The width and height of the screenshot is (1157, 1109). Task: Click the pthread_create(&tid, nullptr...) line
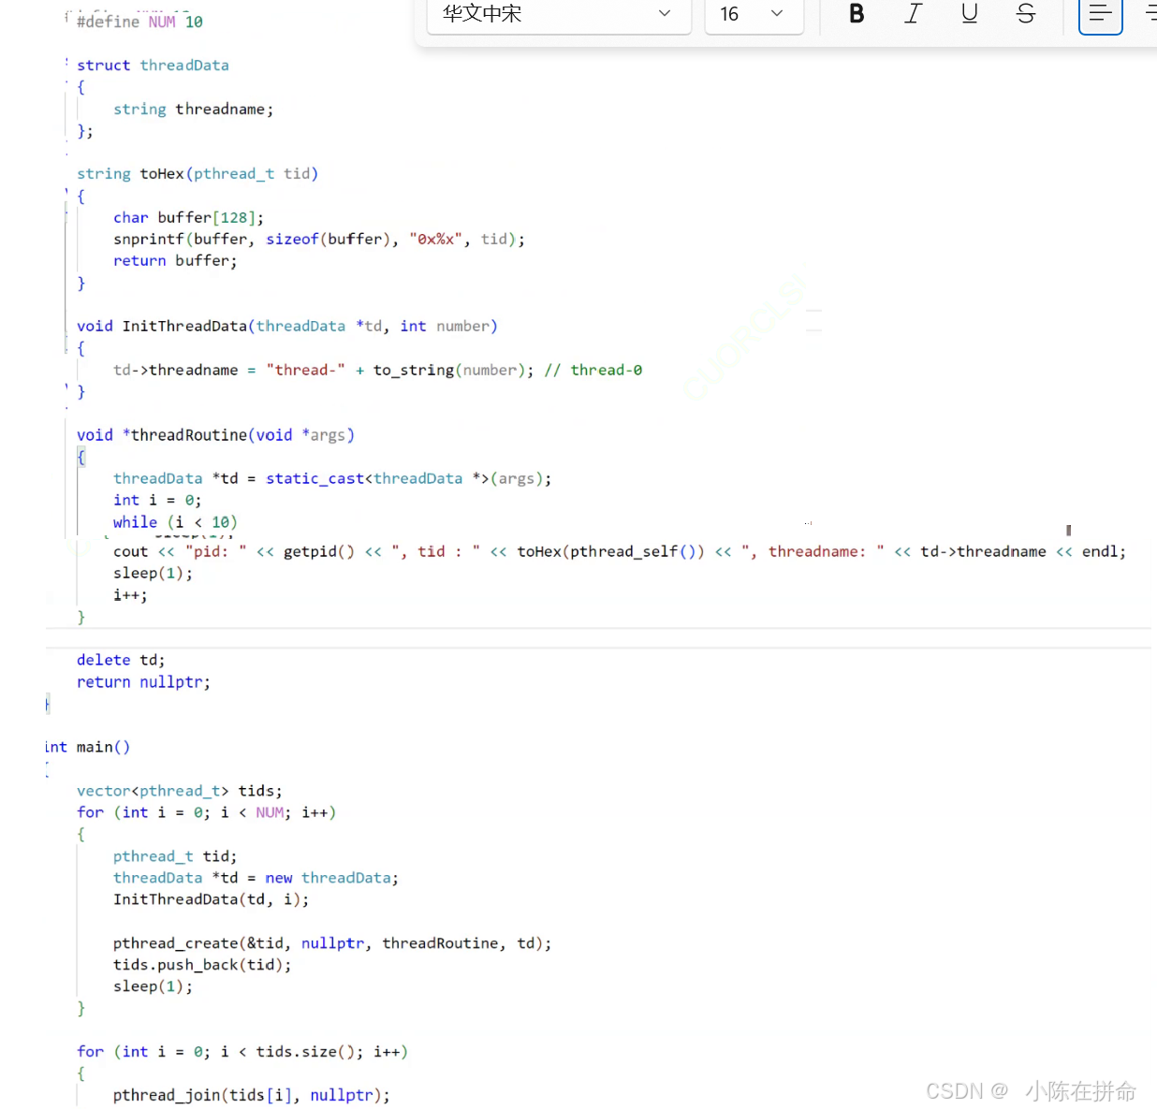point(332,943)
